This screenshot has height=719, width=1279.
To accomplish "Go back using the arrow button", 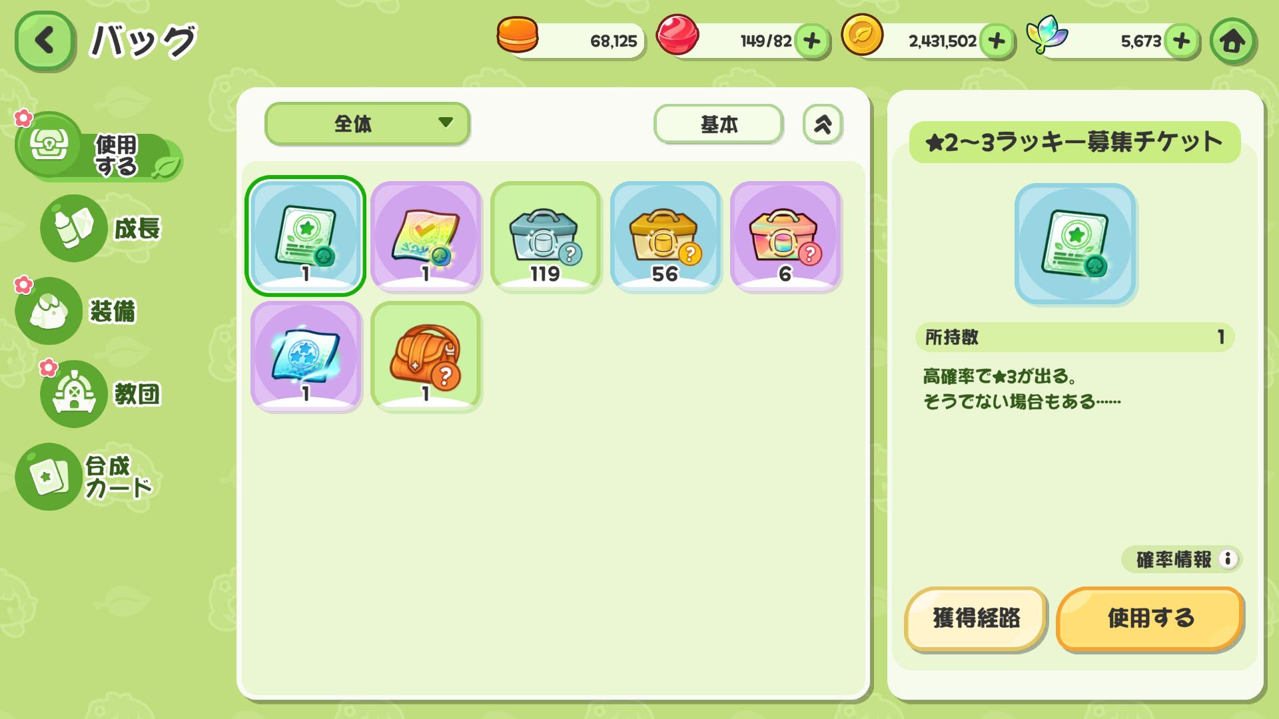I will coord(45,41).
